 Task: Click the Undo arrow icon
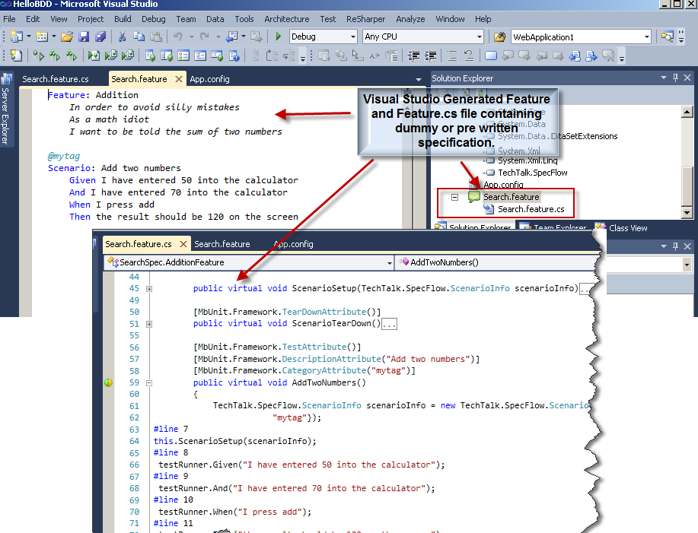pyautogui.click(x=177, y=36)
